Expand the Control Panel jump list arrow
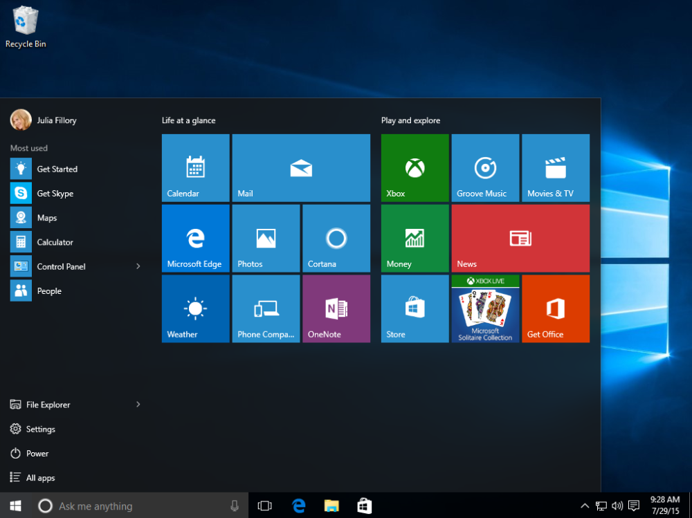This screenshot has width=692, height=518. coord(138,266)
